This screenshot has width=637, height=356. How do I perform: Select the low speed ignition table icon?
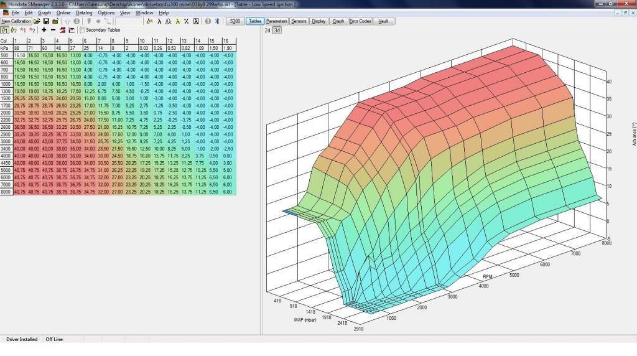pyautogui.click(x=4, y=30)
